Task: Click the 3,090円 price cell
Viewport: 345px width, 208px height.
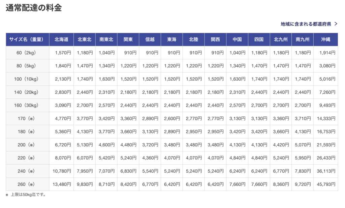Action: 61,105
